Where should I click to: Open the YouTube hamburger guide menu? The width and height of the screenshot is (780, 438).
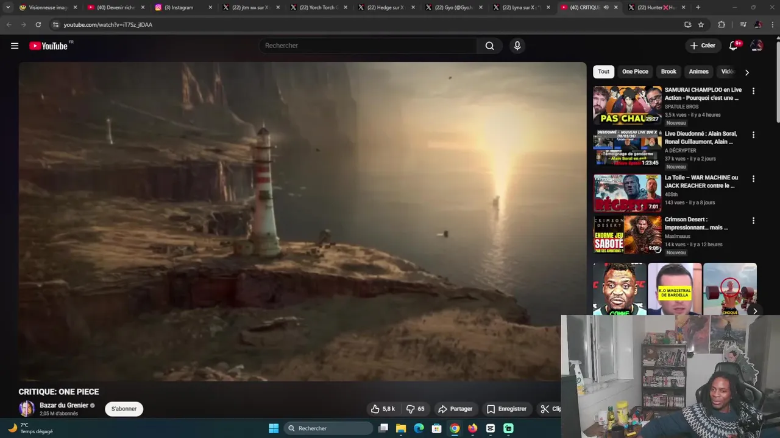(x=15, y=46)
